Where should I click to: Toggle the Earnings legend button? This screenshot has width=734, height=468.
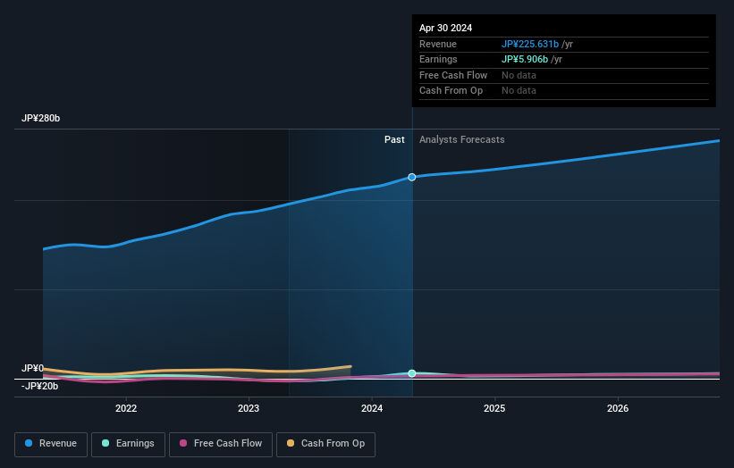128,444
